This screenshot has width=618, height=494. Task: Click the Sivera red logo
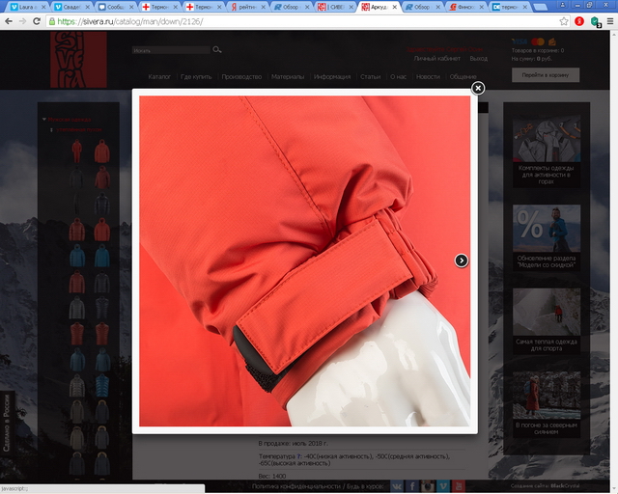(78, 60)
